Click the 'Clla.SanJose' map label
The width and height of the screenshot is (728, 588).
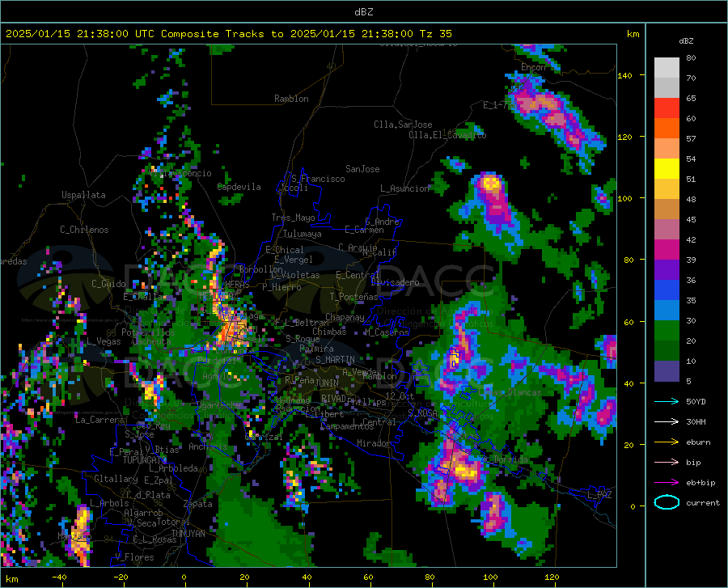[403, 125]
